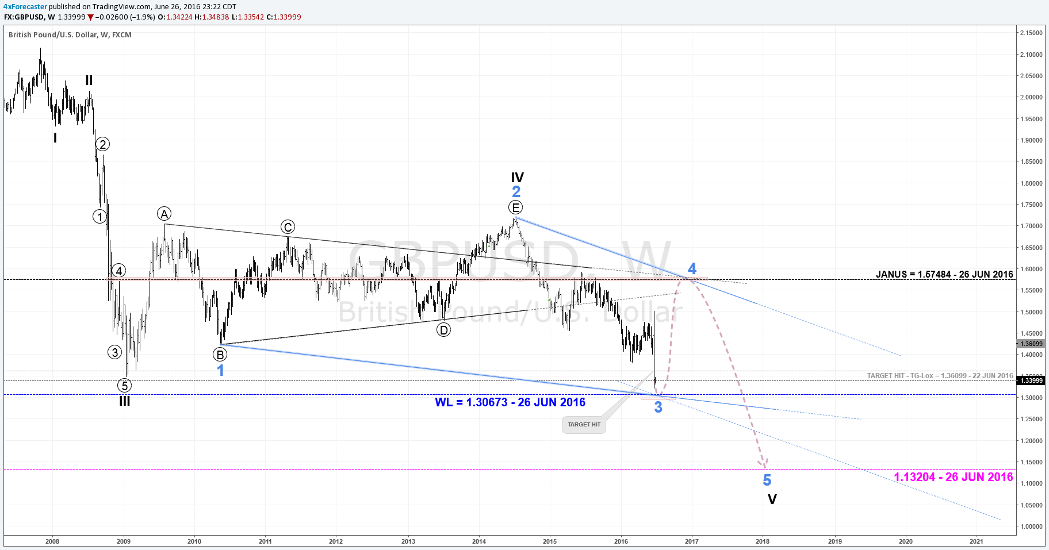The height and width of the screenshot is (550, 1049).
Task: Click the 4xForecaster author link
Action: (x=25, y=7)
